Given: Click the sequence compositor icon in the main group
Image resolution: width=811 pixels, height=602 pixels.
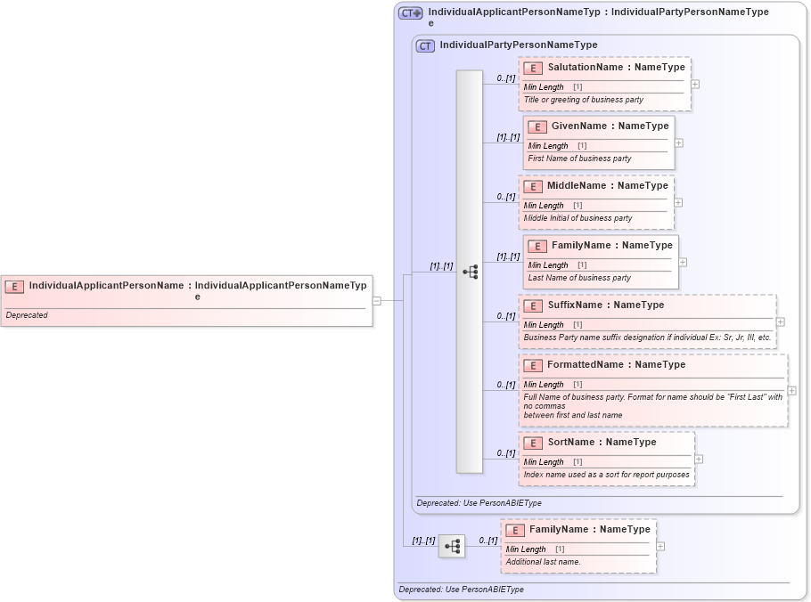Looking at the screenshot, I should pos(471,271).
